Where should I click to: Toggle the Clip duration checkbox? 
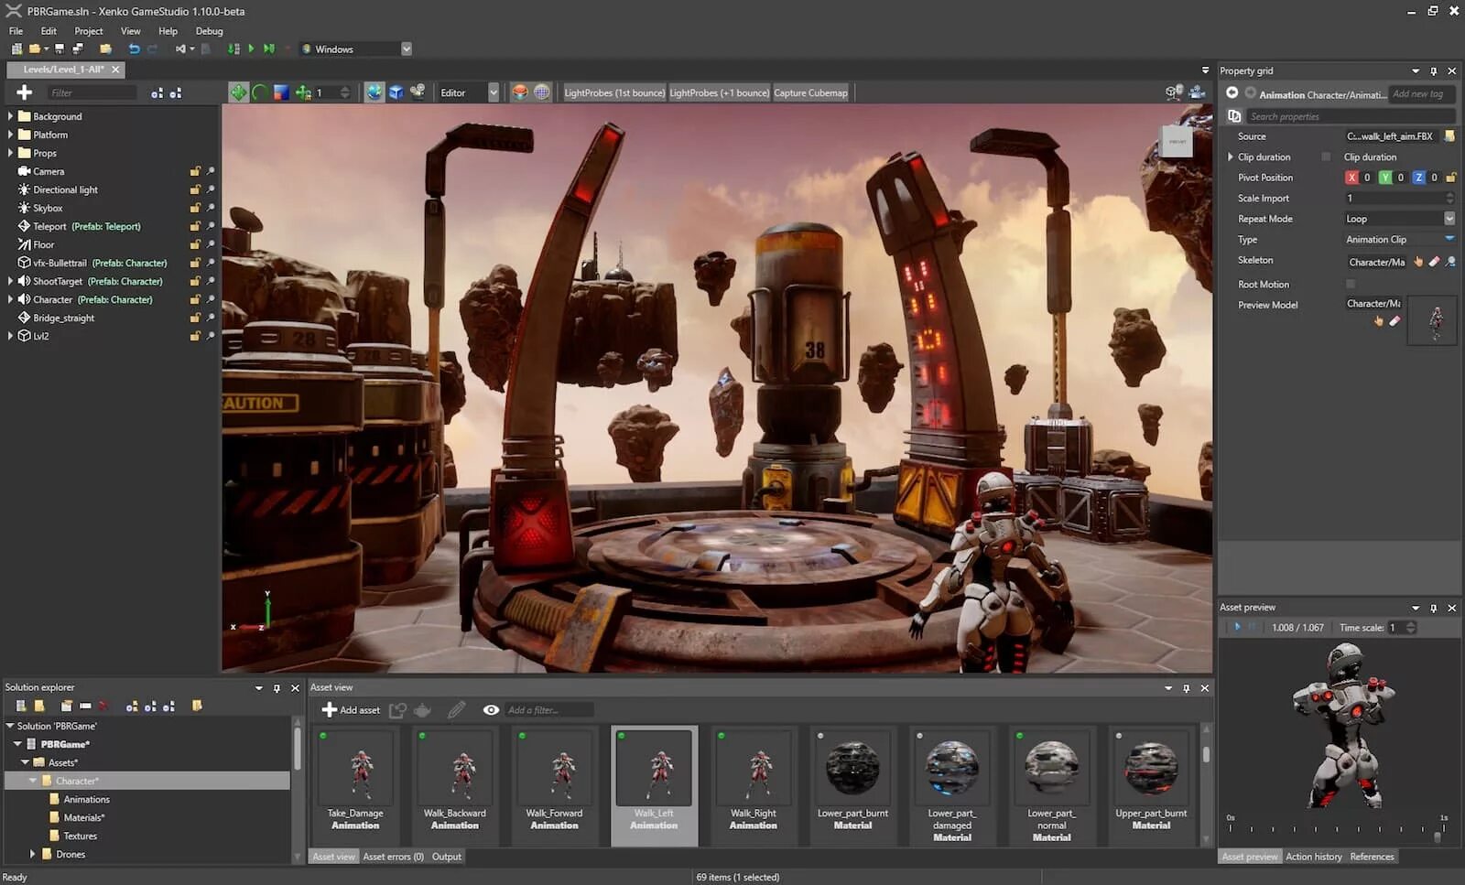point(1326,157)
